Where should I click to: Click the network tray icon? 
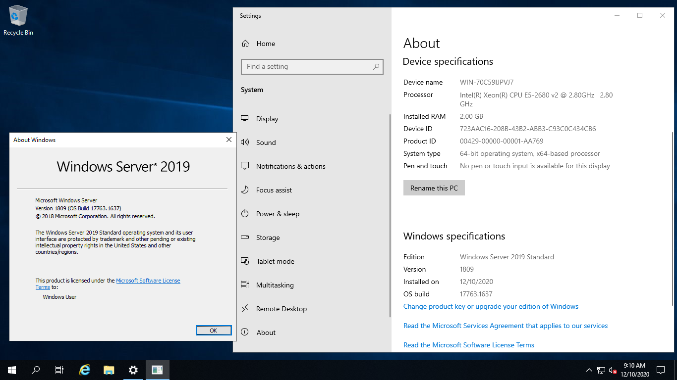point(601,370)
